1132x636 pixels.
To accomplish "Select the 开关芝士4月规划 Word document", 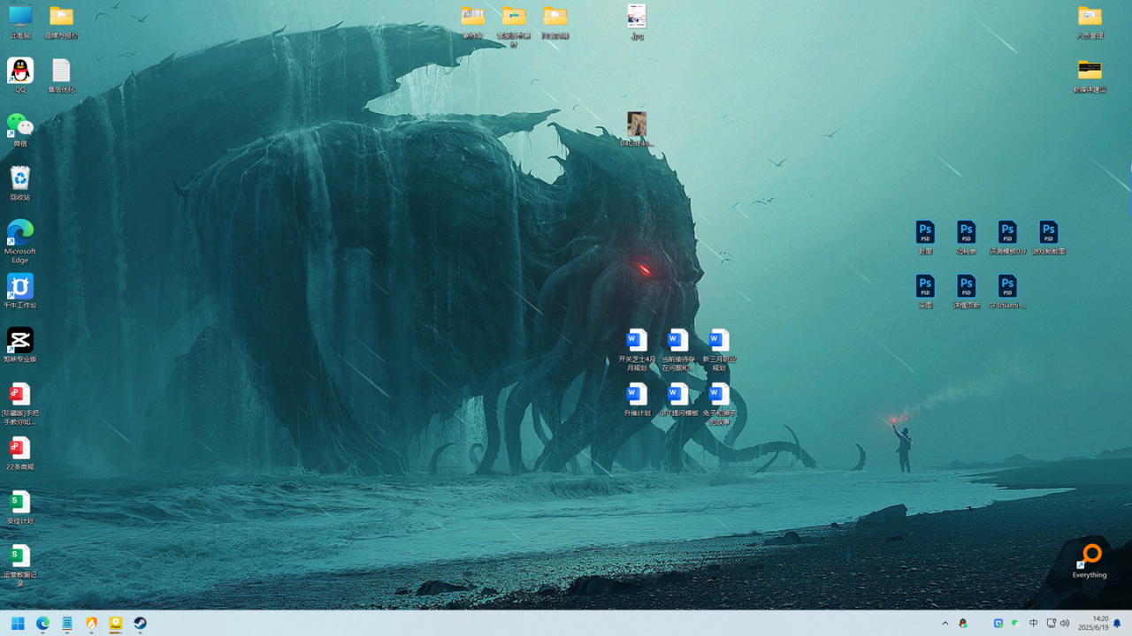I will [637, 349].
